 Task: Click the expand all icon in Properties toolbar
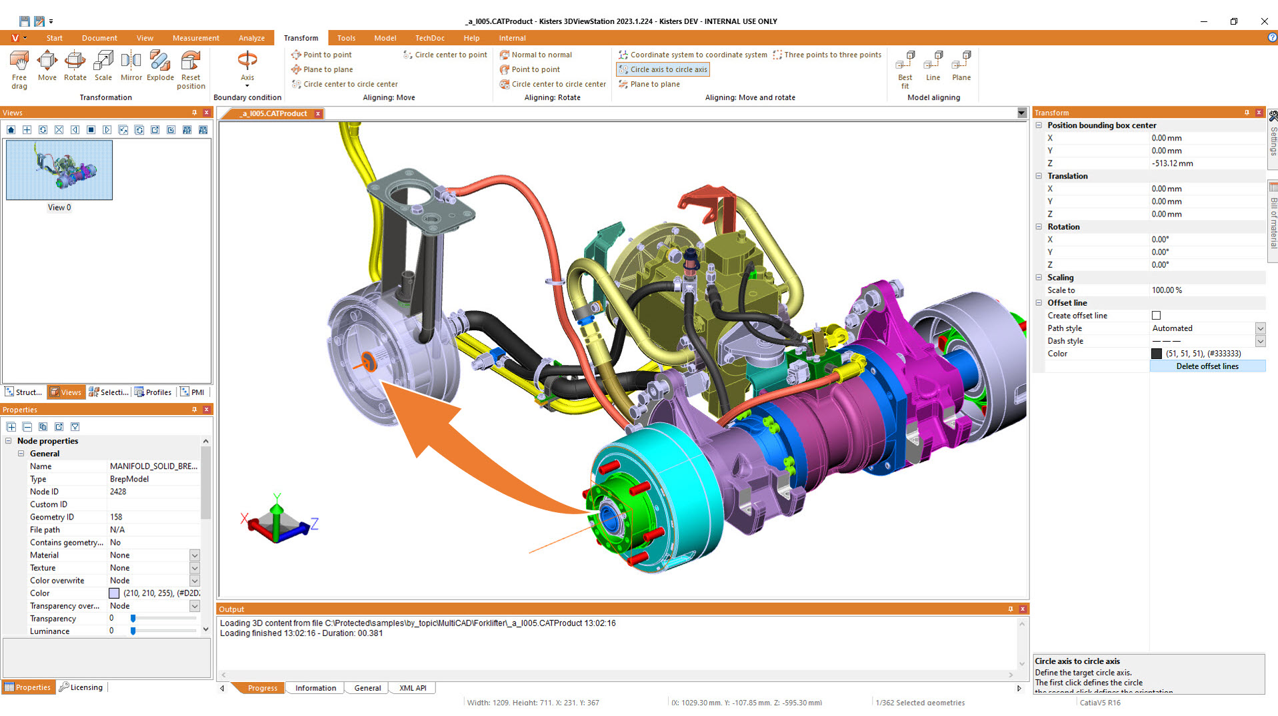pos(11,426)
